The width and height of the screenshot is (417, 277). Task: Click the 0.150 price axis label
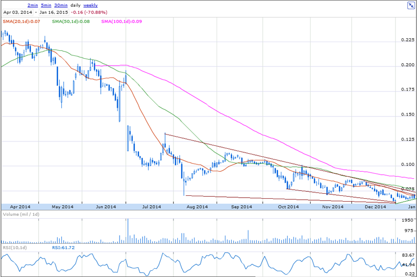click(x=407, y=115)
